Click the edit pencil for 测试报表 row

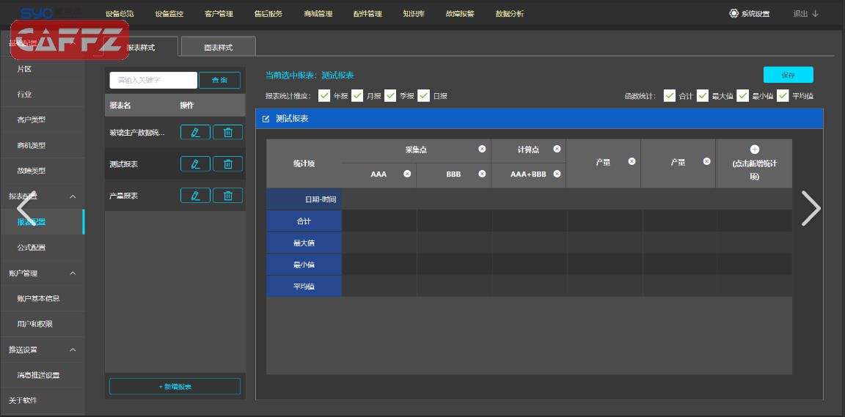point(195,164)
